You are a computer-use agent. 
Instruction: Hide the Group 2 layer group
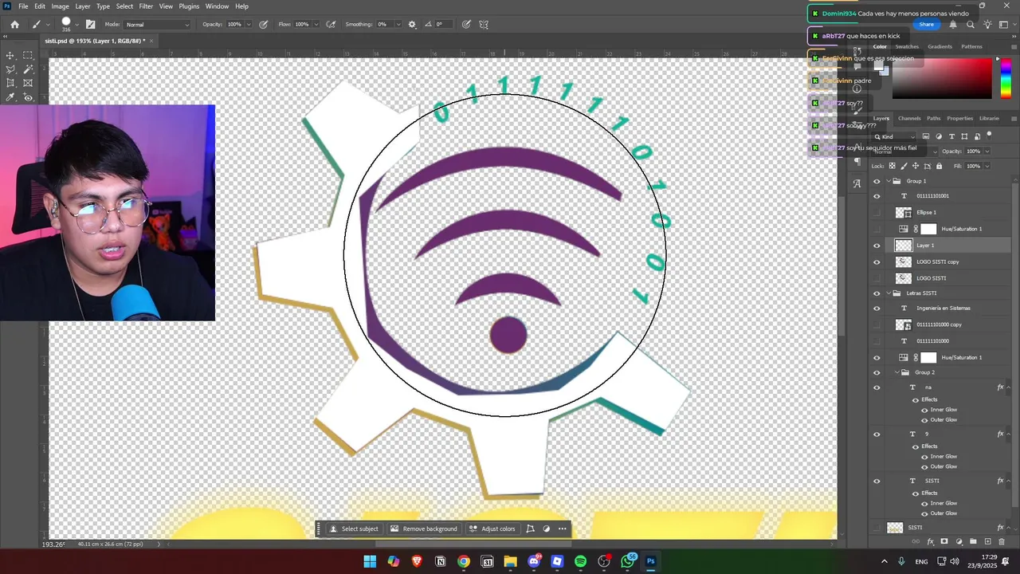tap(877, 372)
